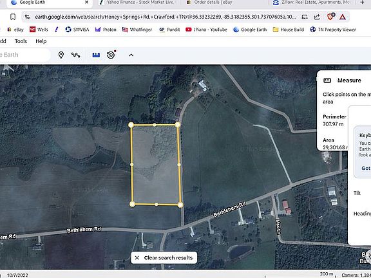Open the Help menu
The height and width of the screenshot is (278, 371).
tap(41, 41)
